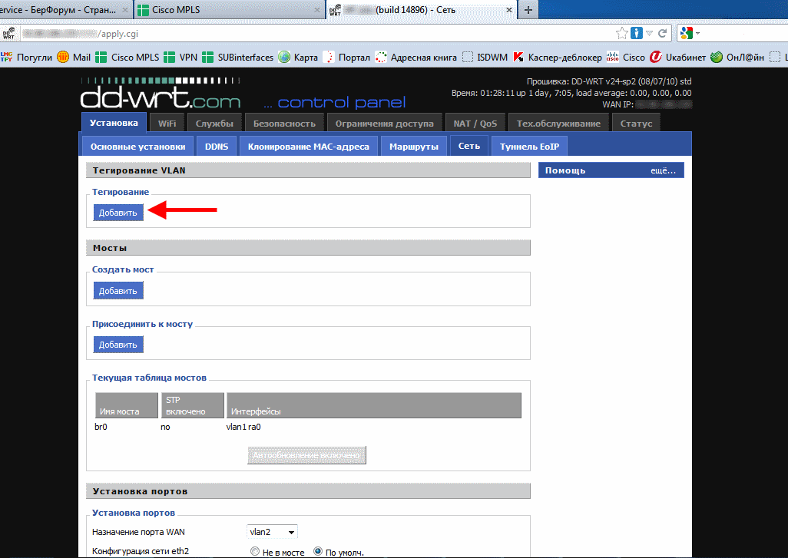Select the 'Не в мосте' radio button
The image size is (788, 558).
tap(255, 552)
